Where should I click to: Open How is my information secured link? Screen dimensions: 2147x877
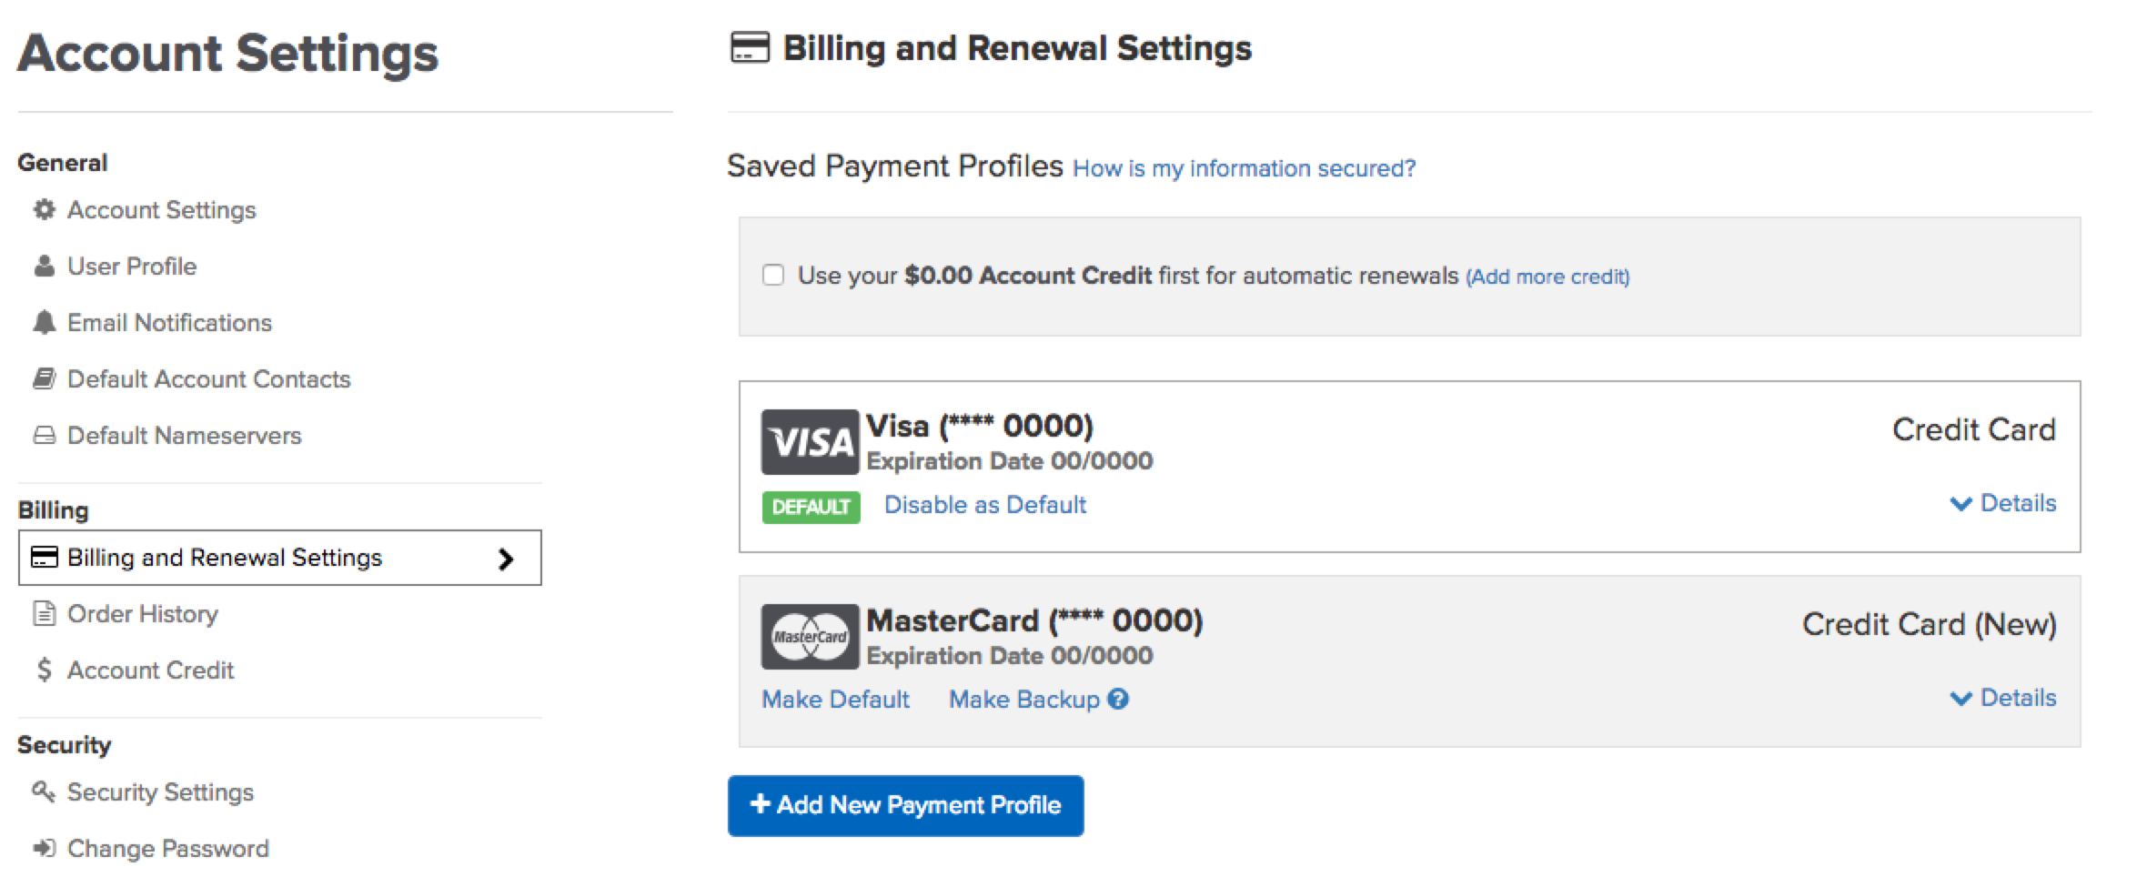pos(1245,168)
